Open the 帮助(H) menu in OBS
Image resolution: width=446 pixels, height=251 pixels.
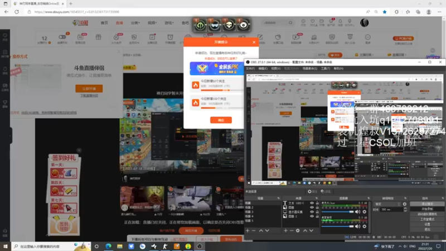(338, 69)
